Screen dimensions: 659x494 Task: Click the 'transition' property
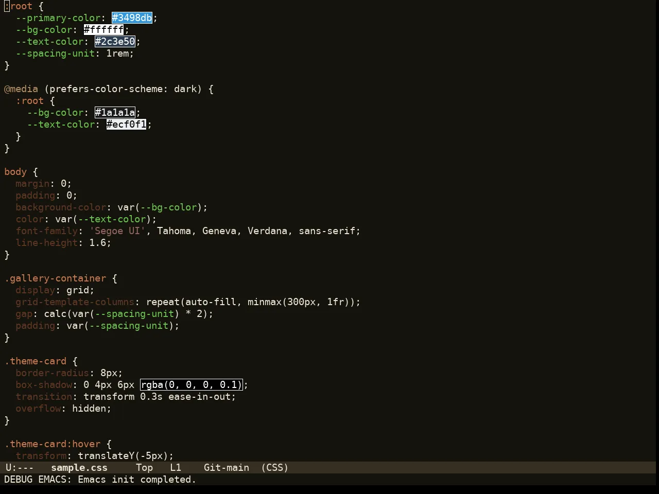[x=44, y=397]
